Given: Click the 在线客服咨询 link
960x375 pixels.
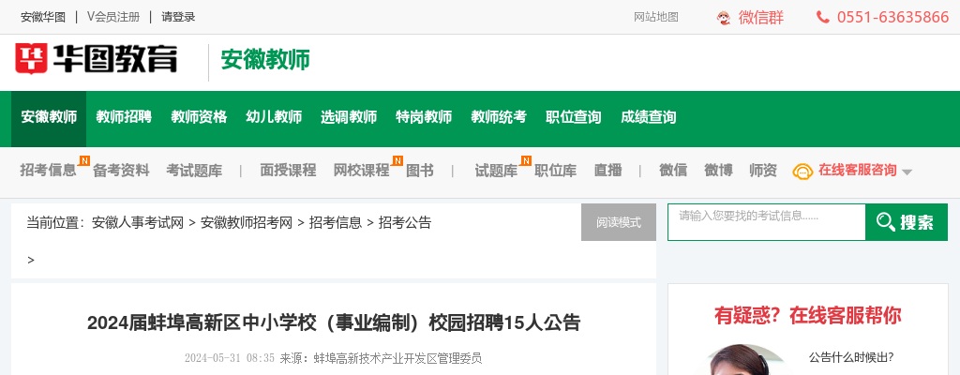Looking at the screenshot, I should point(857,171).
